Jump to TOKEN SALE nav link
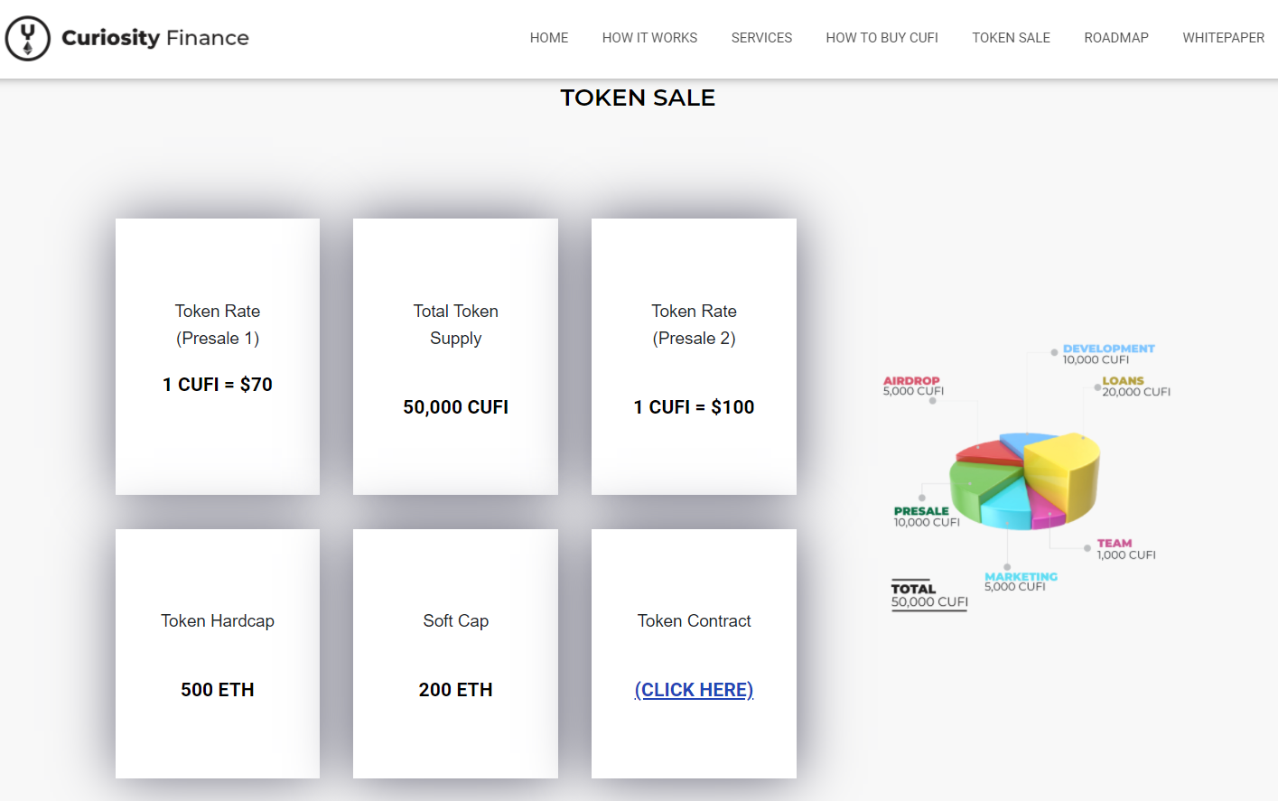 click(1011, 38)
